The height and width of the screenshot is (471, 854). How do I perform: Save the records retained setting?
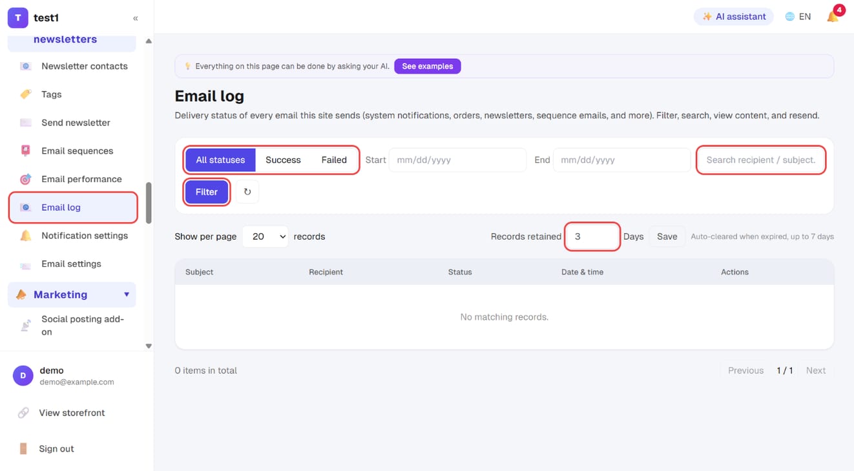click(667, 236)
